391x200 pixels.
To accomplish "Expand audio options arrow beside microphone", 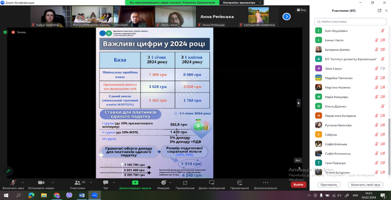I will click(23, 182).
